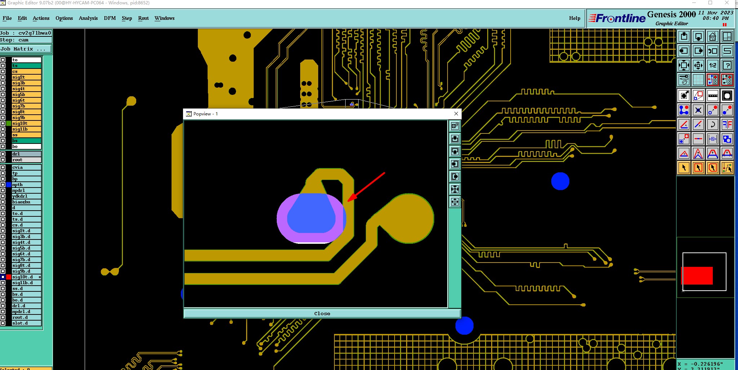Click the Popview pan up icon
This screenshot has width=738, height=370.
[x=455, y=139]
